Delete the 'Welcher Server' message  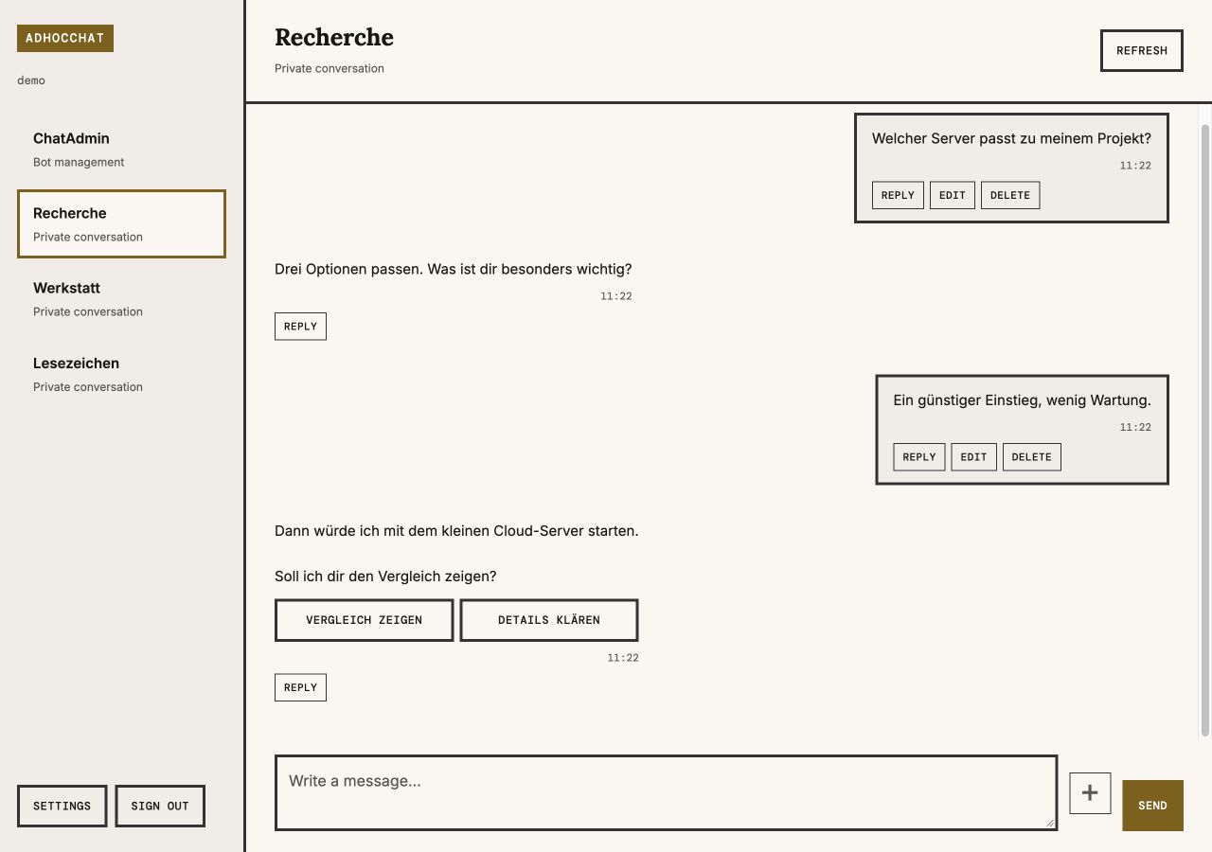coord(1010,195)
